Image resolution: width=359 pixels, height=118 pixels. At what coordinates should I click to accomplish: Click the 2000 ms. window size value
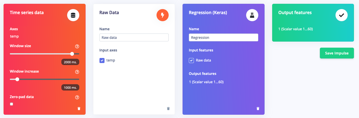tap(70, 62)
